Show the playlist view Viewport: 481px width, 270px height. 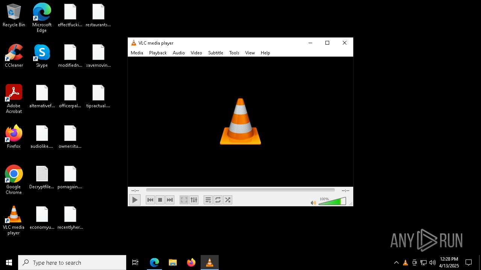click(208, 200)
